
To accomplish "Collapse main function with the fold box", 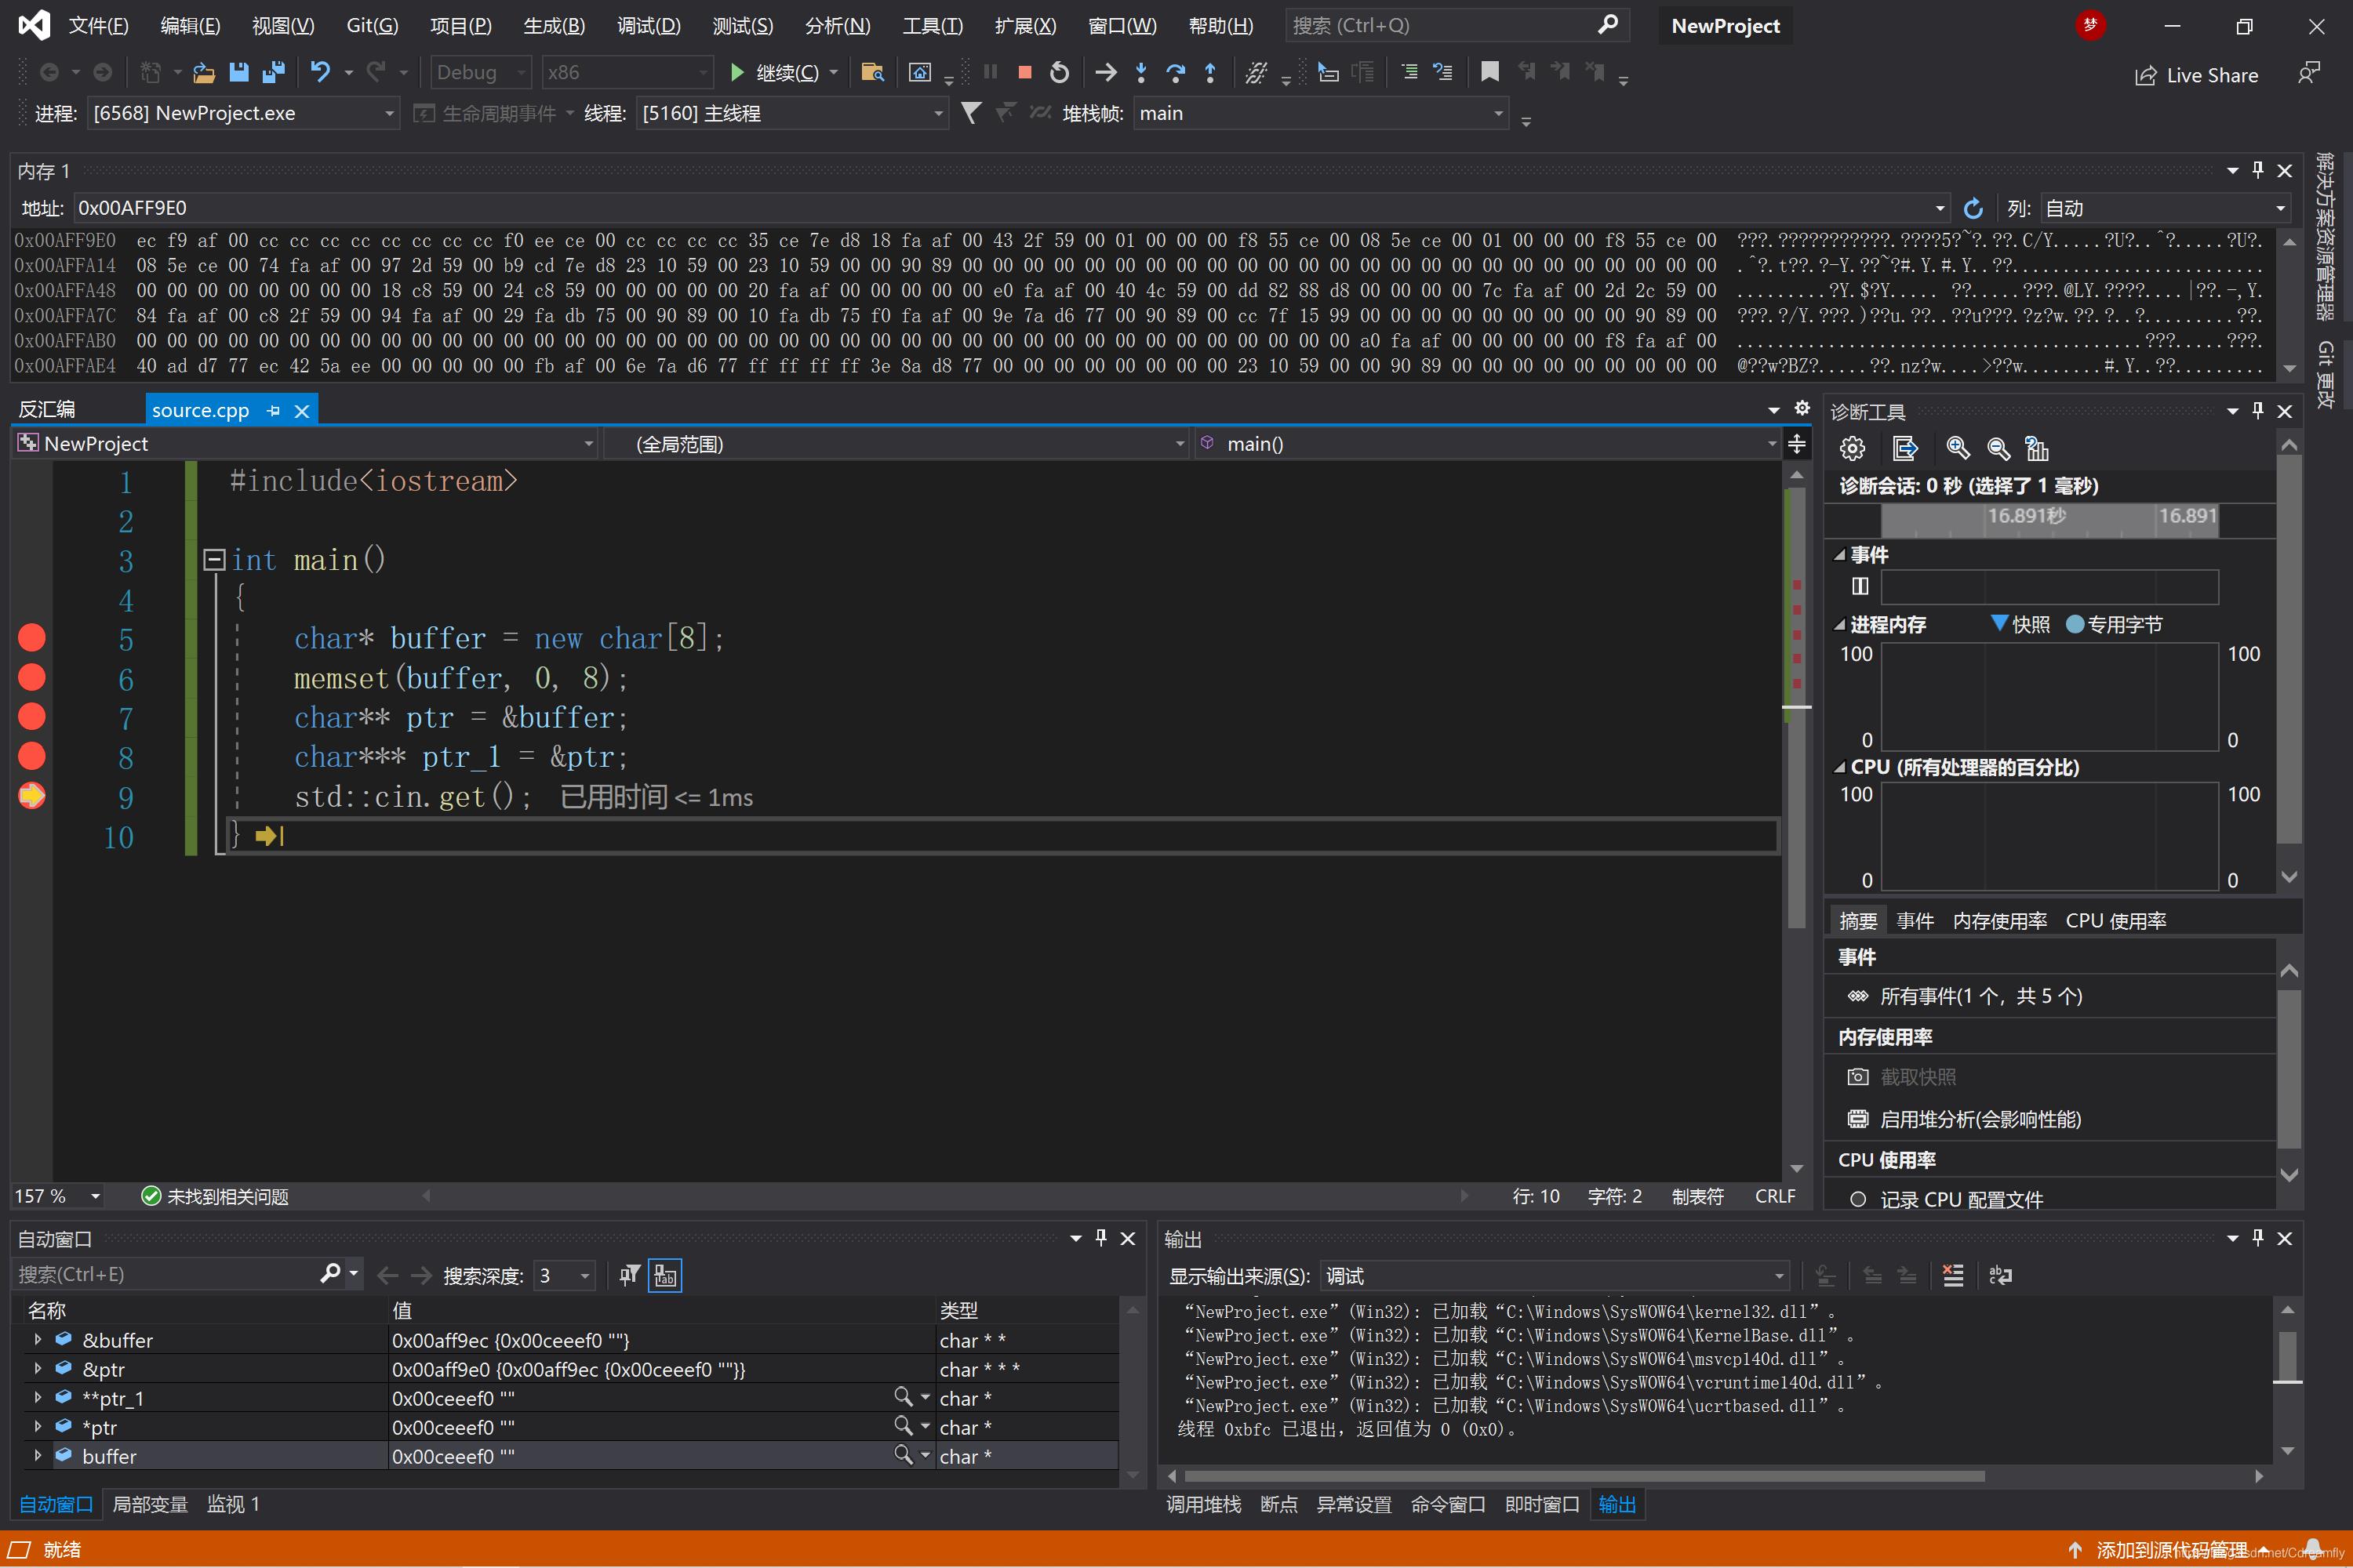I will pos(213,559).
